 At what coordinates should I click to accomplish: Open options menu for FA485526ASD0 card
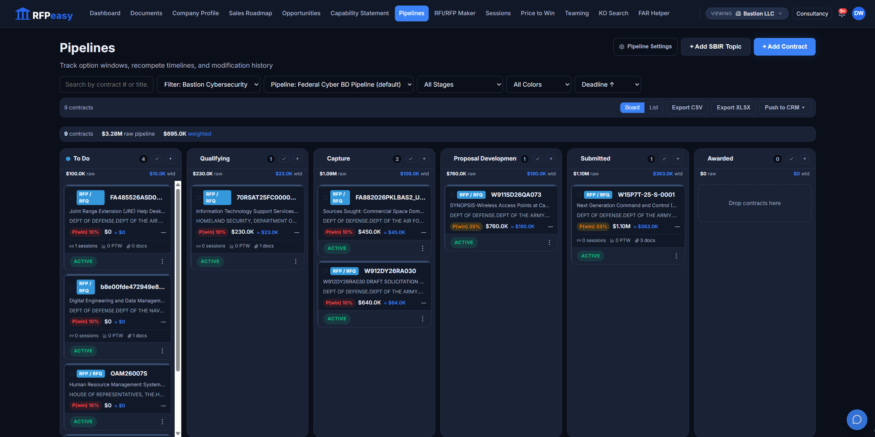pyautogui.click(x=162, y=261)
